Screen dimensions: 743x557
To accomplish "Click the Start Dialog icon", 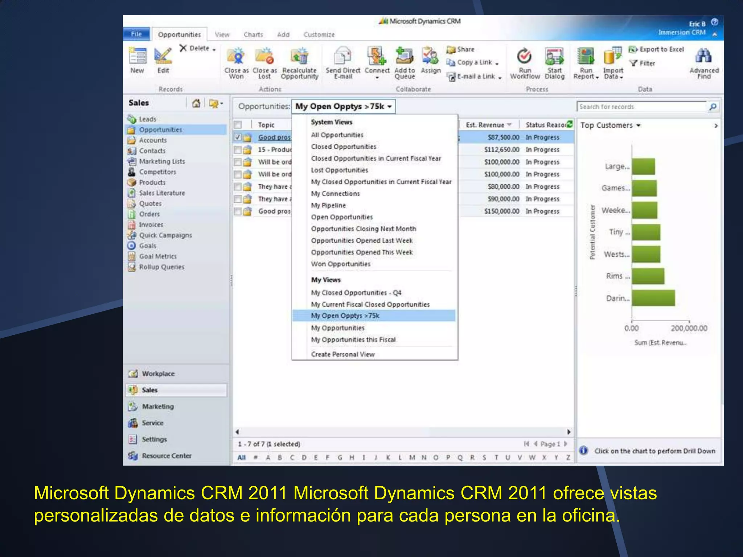I will coord(554,56).
